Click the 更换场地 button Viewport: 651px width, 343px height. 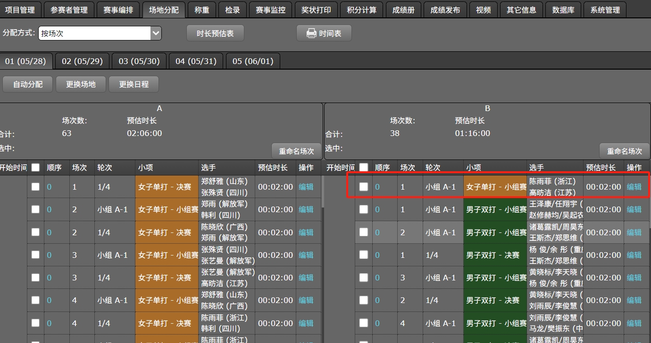coord(81,84)
